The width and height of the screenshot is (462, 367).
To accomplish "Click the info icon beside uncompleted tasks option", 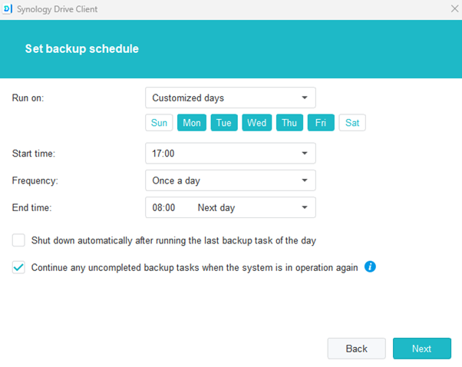I will pyautogui.click(x=370, y=267).
